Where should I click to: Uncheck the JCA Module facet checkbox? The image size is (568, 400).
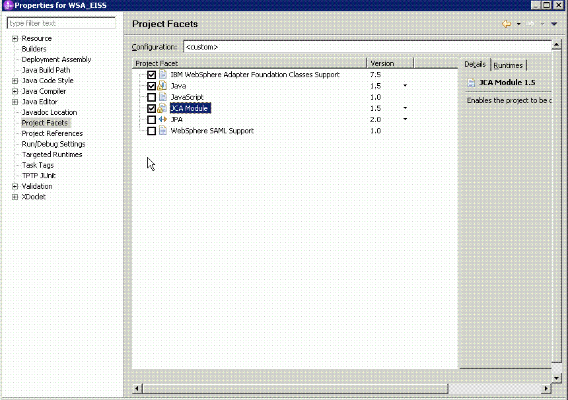[x=151, y=109]
